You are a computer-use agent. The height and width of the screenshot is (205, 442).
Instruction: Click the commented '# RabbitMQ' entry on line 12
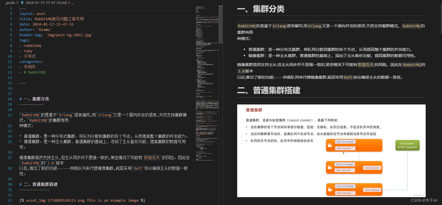pos(35,72)
